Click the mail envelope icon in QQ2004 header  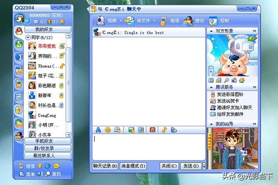point(36,22)
